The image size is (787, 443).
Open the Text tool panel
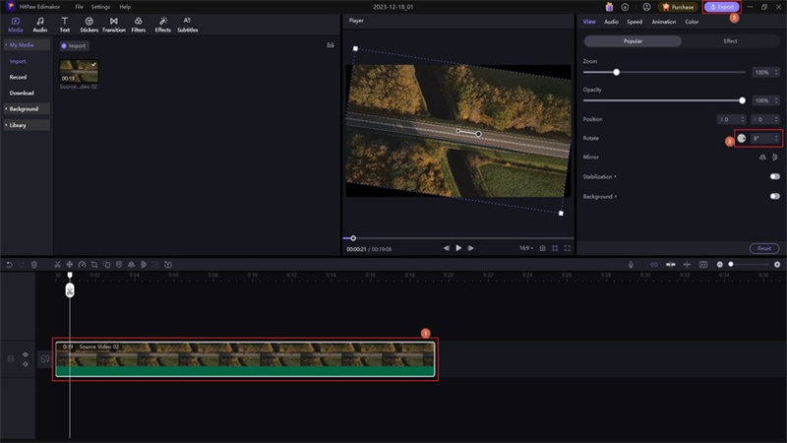[x=65, y=25]
